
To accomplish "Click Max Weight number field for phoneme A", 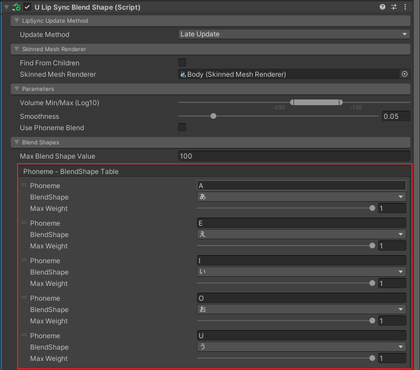I will point(392,208).
